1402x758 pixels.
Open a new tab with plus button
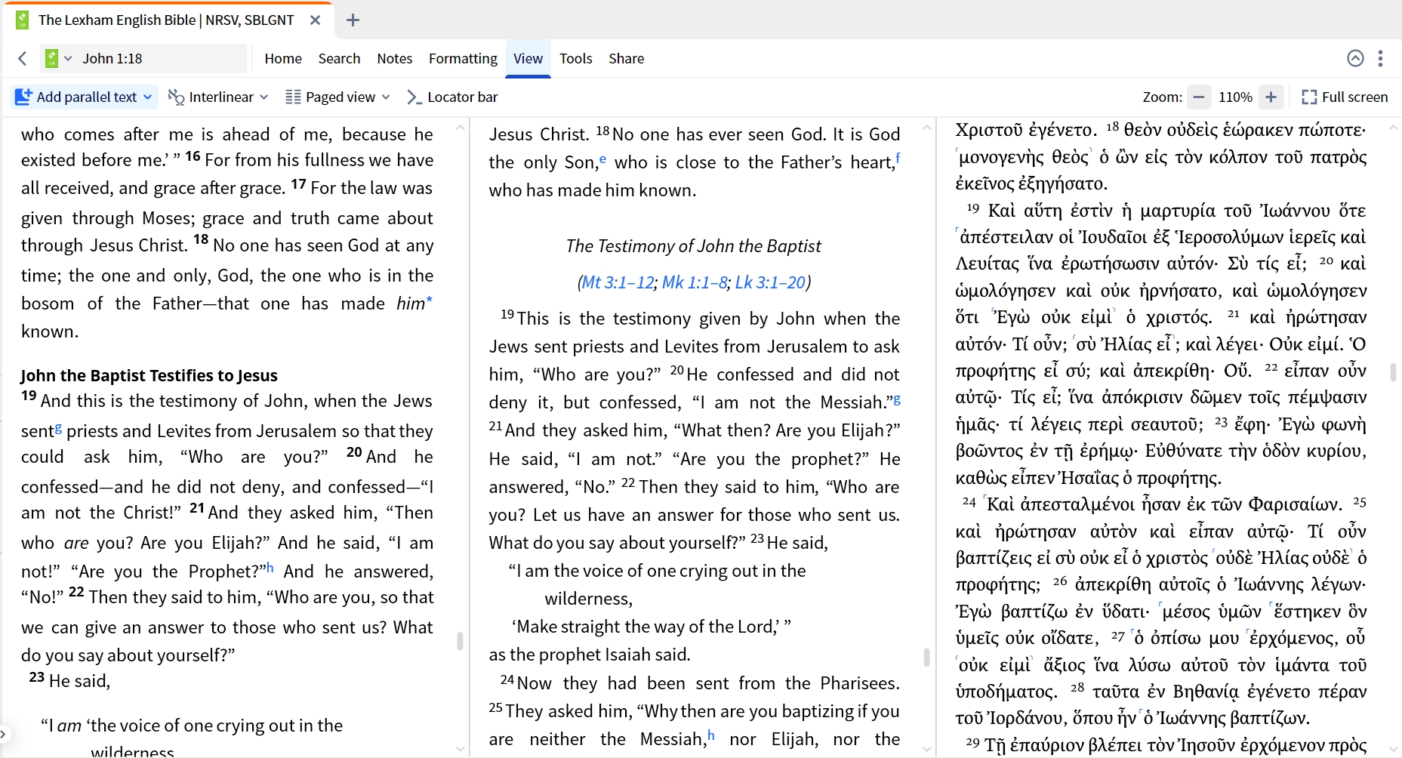pos(353,20)
